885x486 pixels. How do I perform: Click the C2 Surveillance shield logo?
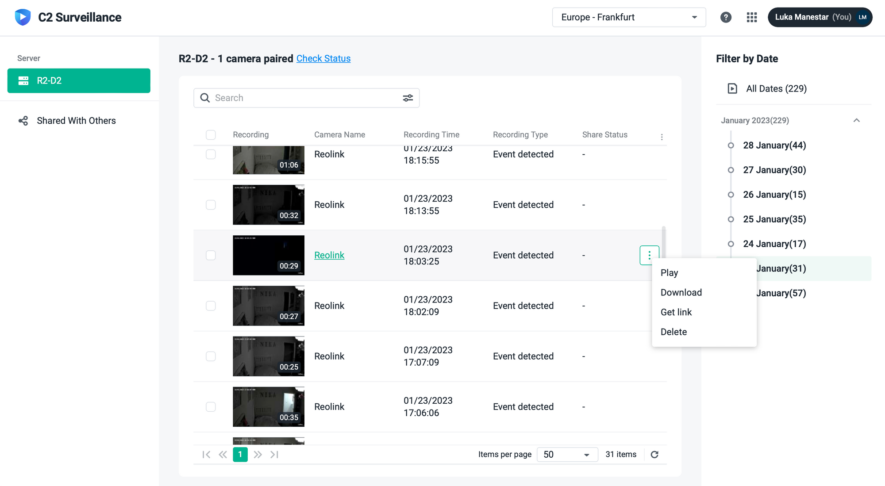click(x=23, y=17)
